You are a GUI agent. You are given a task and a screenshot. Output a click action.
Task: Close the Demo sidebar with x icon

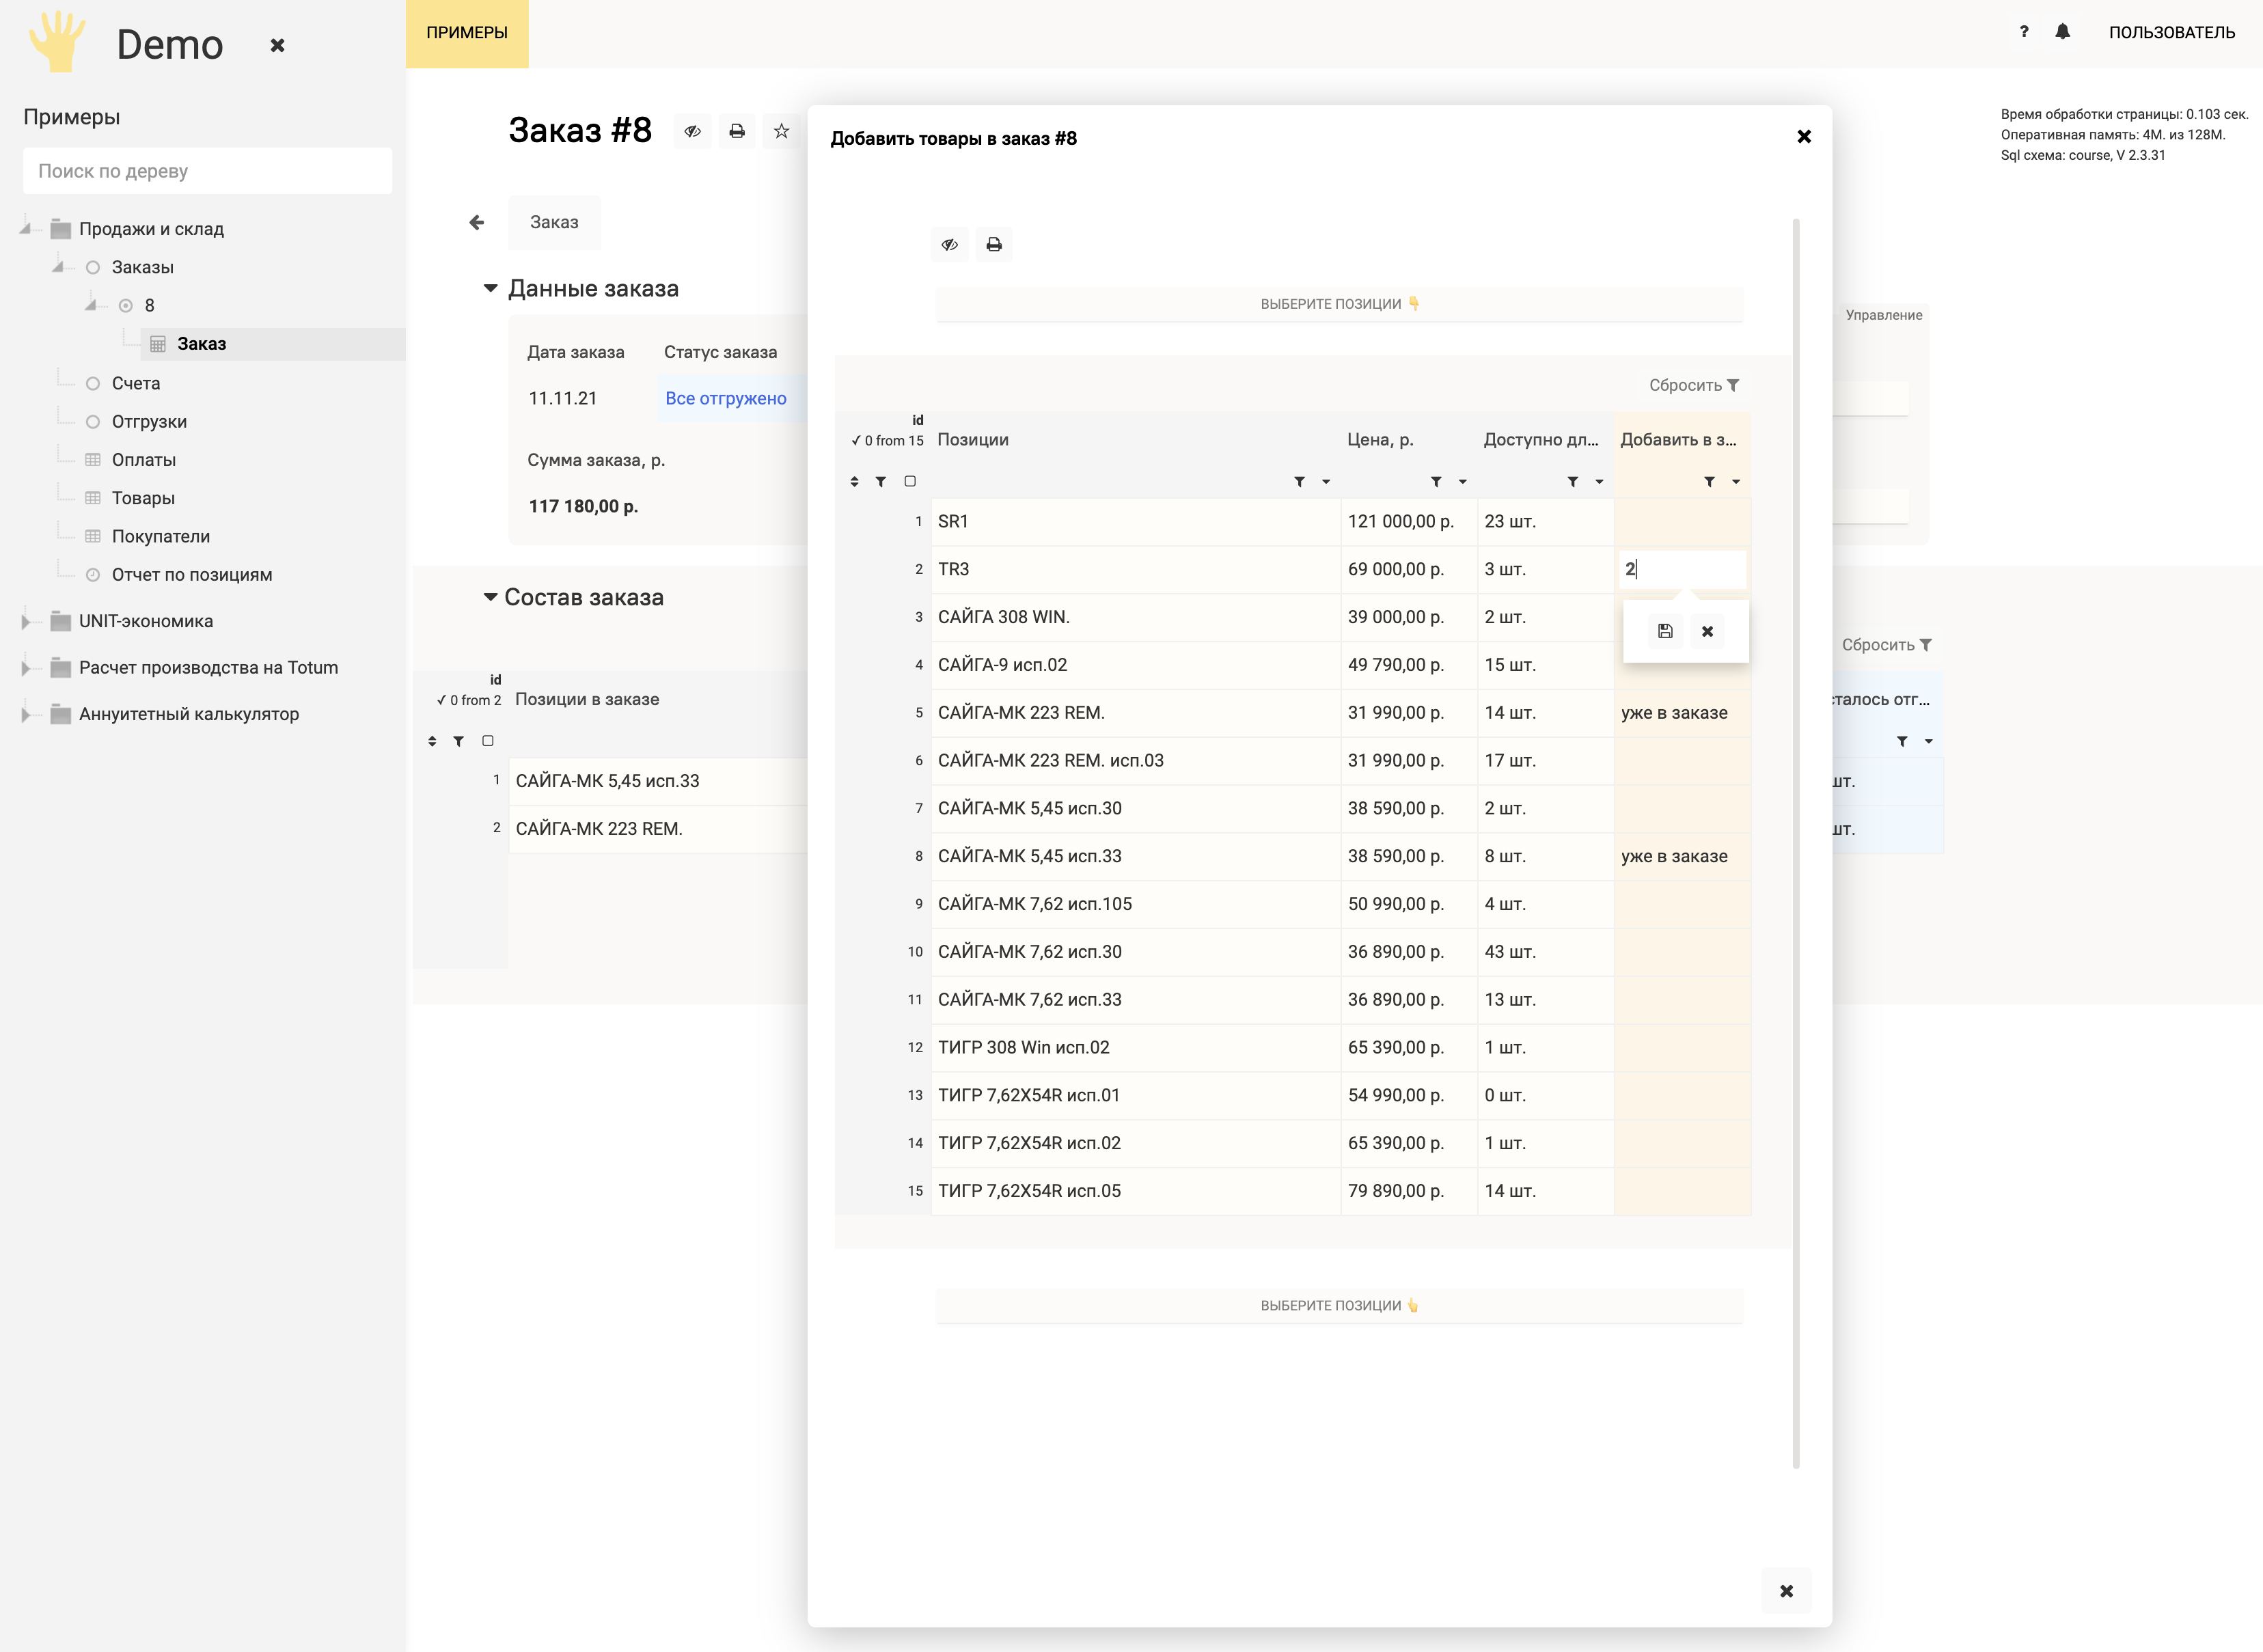pos(278,45)
